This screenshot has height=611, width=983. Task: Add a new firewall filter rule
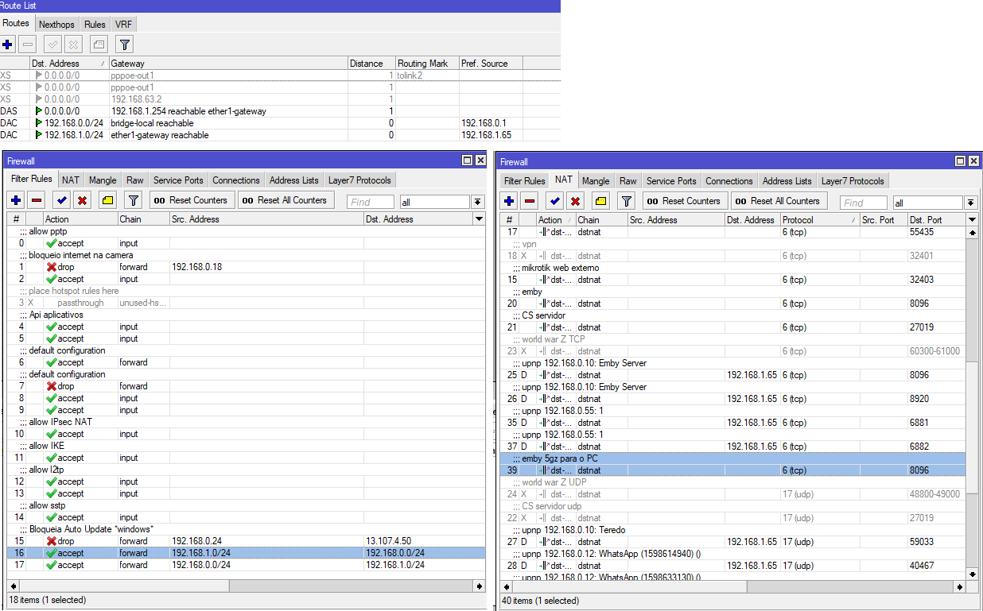point(15,199)
